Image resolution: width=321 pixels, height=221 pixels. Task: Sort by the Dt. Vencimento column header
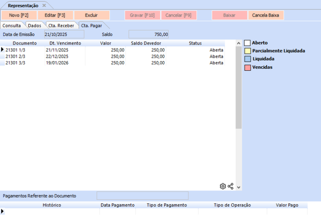tap(65, 43)
